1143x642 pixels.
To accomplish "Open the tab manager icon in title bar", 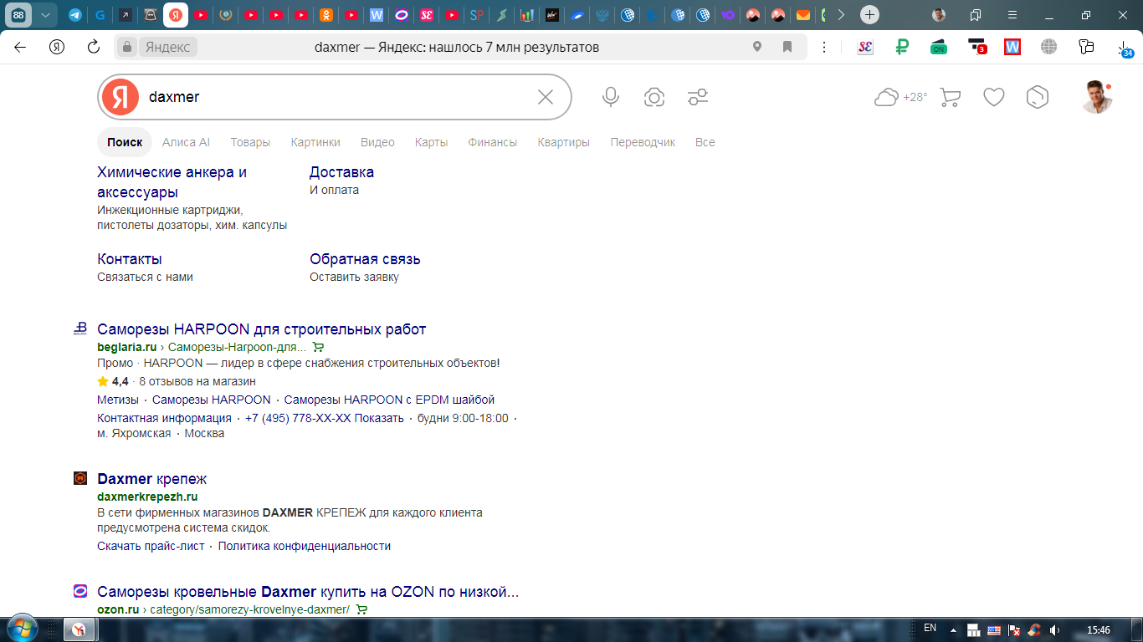I will pos(976,15).
